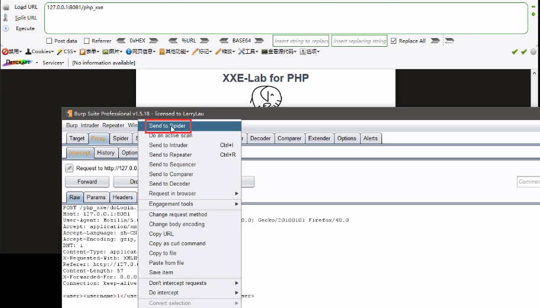This screenshot has height=308, width=540.
Task: Click the Insert string to replace field
Action: [301, 41]
